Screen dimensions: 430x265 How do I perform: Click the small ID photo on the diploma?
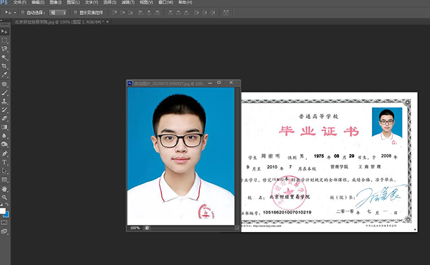click(x=387, y=126)
